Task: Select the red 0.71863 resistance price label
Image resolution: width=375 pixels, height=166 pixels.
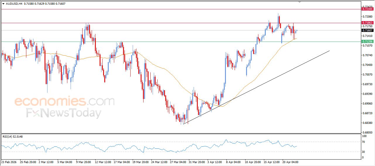Action: tap(367, 23)
